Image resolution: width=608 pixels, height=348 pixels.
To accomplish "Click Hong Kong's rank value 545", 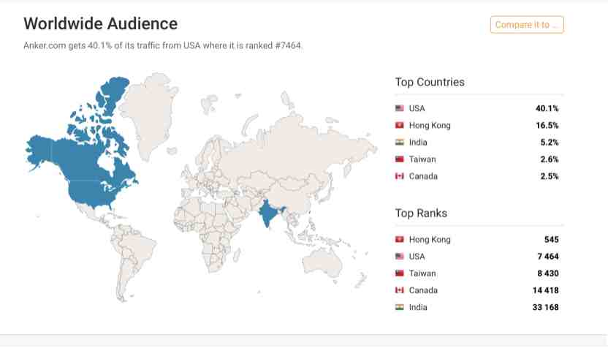I will tap(552, 239).
